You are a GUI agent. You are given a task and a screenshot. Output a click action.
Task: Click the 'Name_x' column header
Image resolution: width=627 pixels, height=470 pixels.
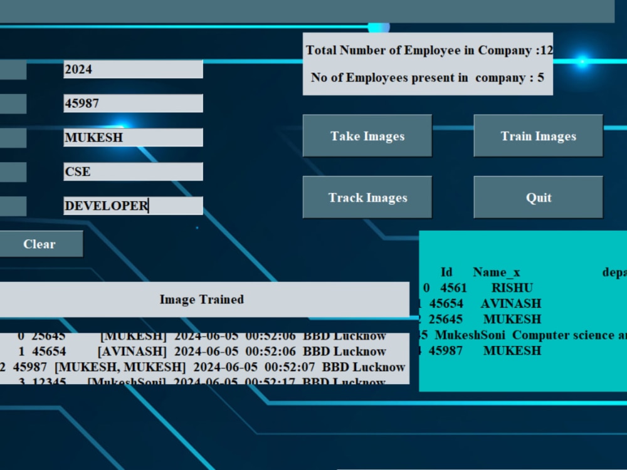[x=497, y=272]
